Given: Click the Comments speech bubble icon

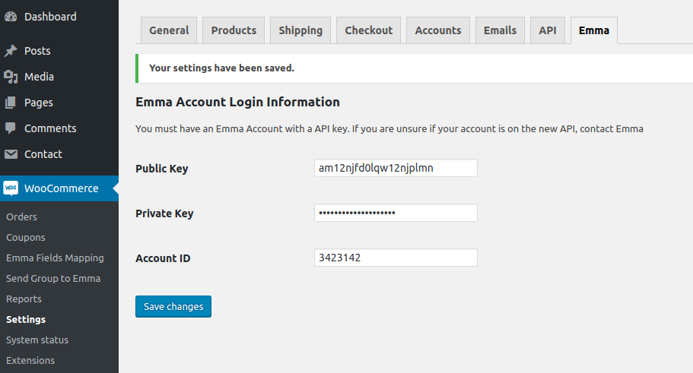Looking at the screenshot, I should point(11,128).
